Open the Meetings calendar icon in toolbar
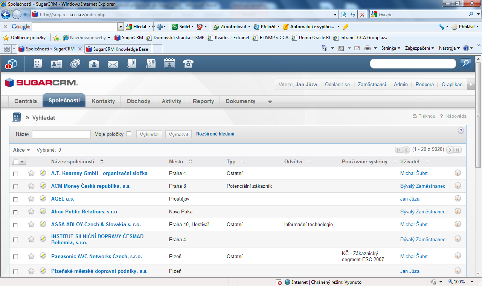 coord(169,64)
